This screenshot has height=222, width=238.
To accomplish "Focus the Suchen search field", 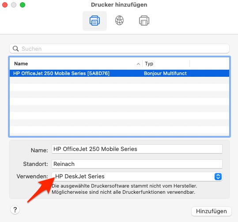I will (120, 49).
